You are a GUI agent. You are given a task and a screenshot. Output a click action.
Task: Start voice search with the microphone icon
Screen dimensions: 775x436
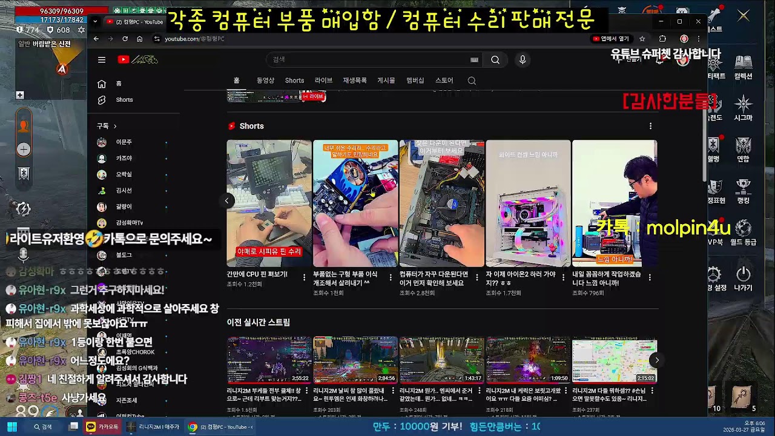523,59
